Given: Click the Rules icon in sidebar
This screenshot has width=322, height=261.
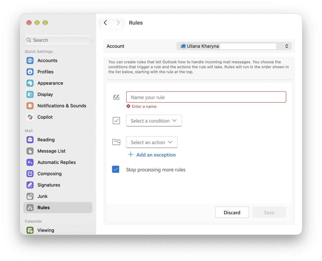Looking at the screenshot, I should [30, 208].
